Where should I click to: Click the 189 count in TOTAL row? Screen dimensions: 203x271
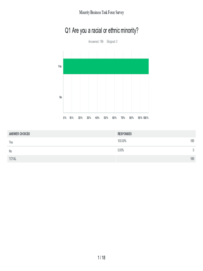192,159
